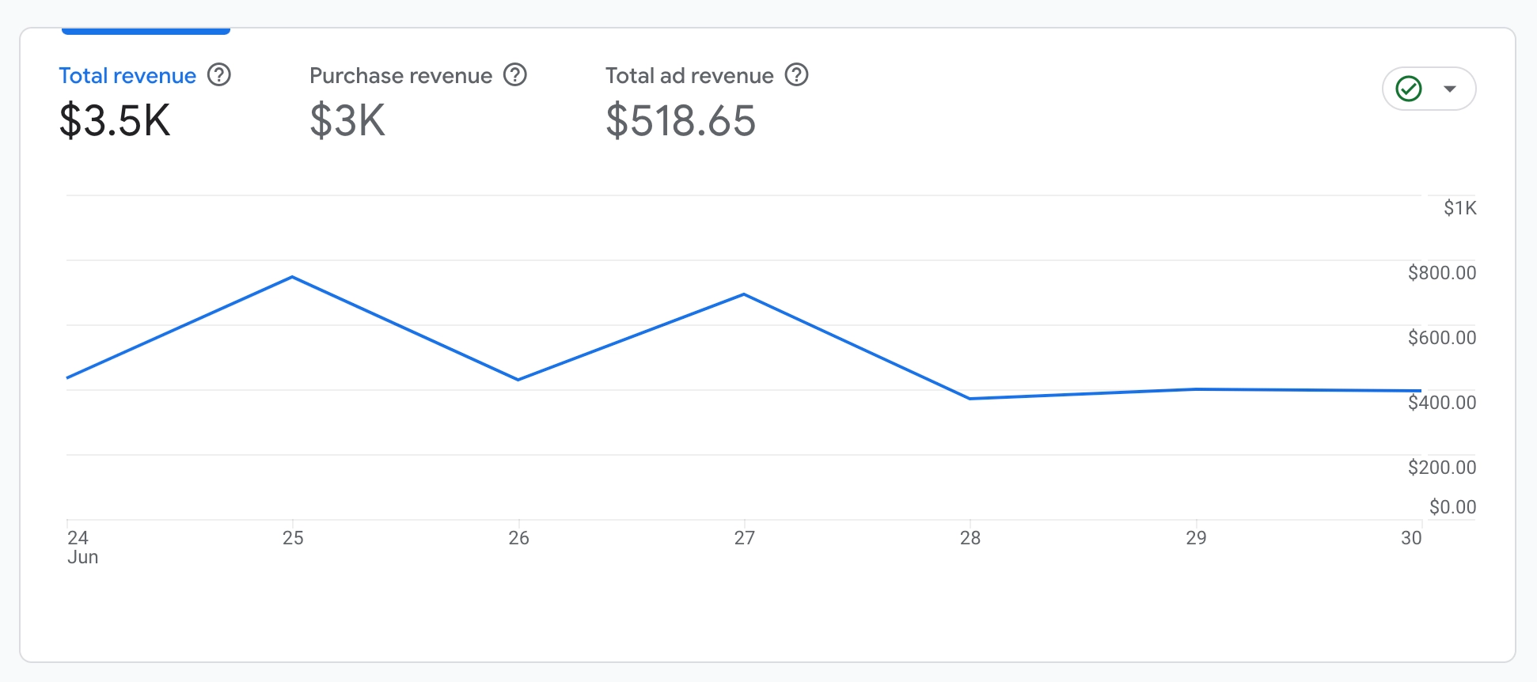Click the green checkmark data quality icon
The height and width of the screenshot is (682, 1537).
point(1409,89)
